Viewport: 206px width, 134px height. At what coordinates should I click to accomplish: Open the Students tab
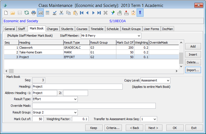point(67,29)
